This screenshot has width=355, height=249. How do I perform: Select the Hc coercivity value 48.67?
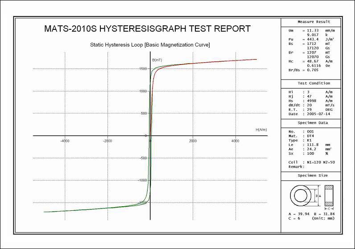[308, 62]
